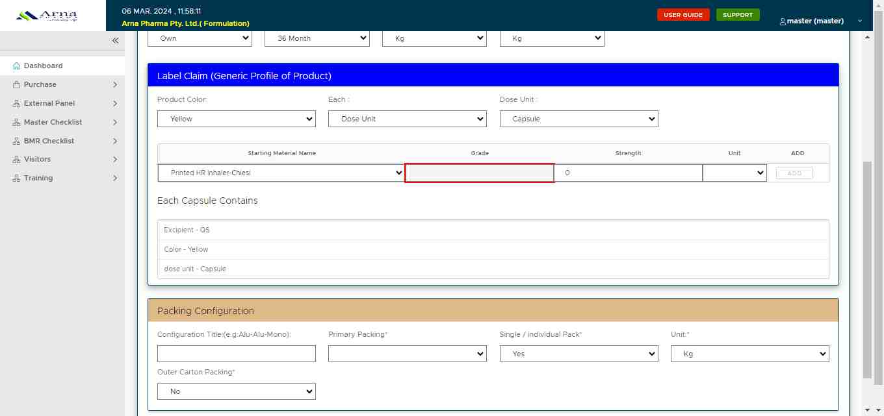
Task: Click the green SUPPORT button
Action: pyautogui.click(x=737, y=15)
